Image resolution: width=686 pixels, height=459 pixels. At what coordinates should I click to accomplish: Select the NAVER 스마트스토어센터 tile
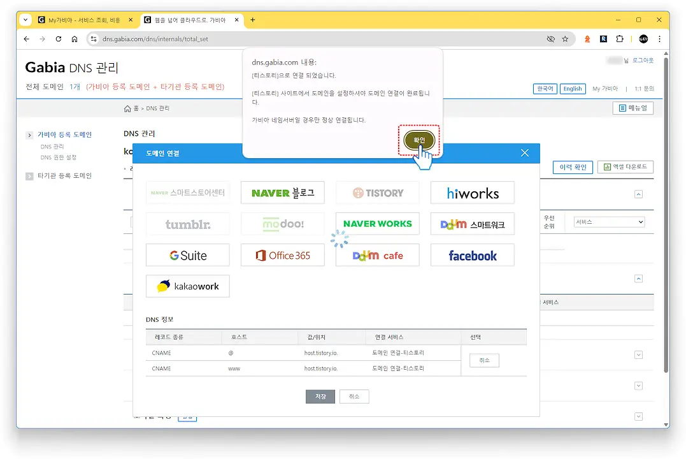click(188, 193)
